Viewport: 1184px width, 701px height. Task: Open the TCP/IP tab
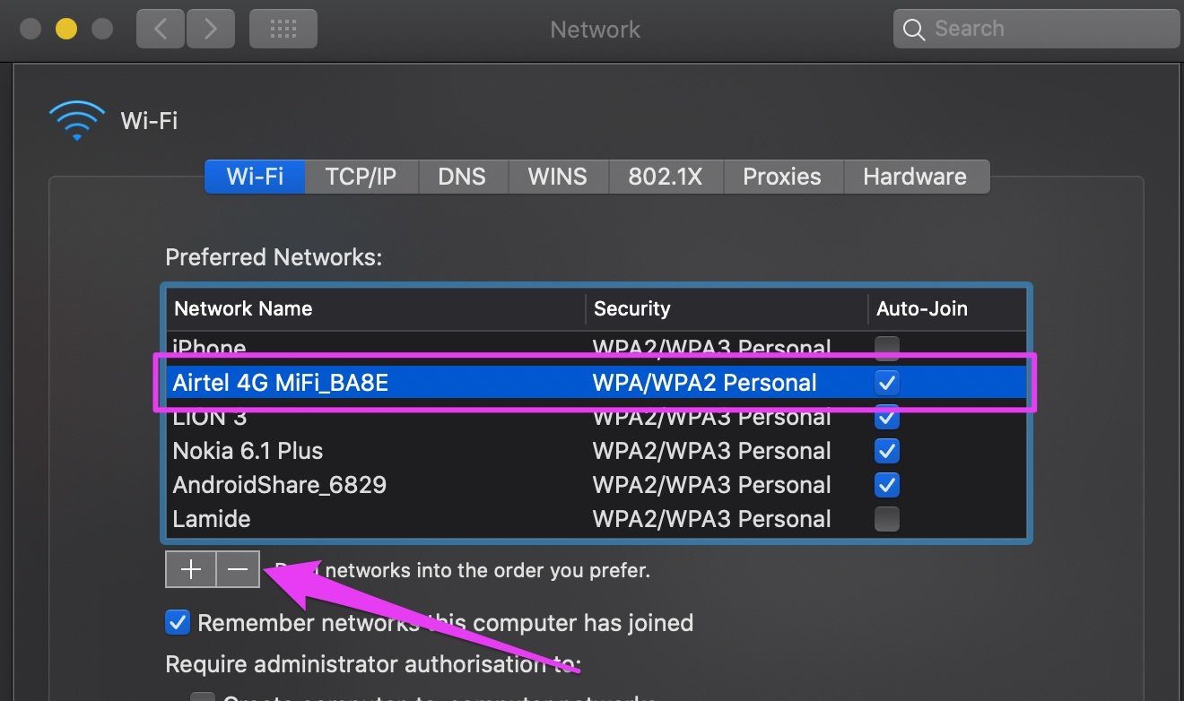click(361, 177)
